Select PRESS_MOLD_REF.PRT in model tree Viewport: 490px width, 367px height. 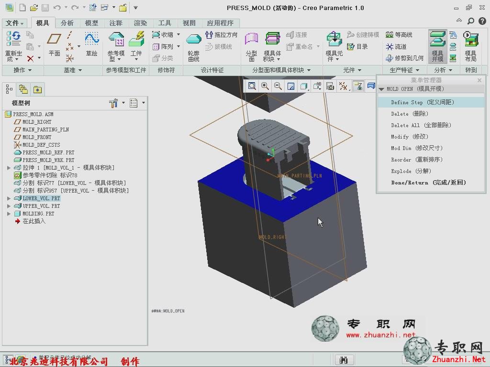[x=48, y=152]
